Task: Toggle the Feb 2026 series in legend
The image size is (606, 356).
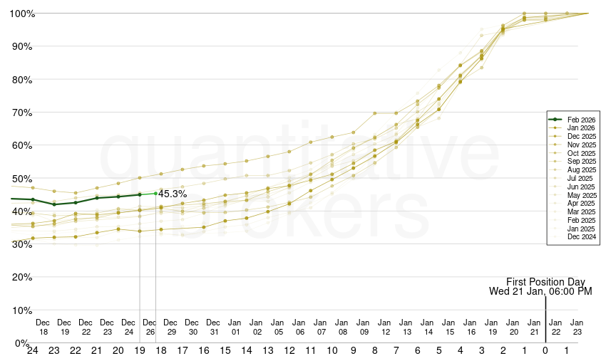Action: (581, 119)
